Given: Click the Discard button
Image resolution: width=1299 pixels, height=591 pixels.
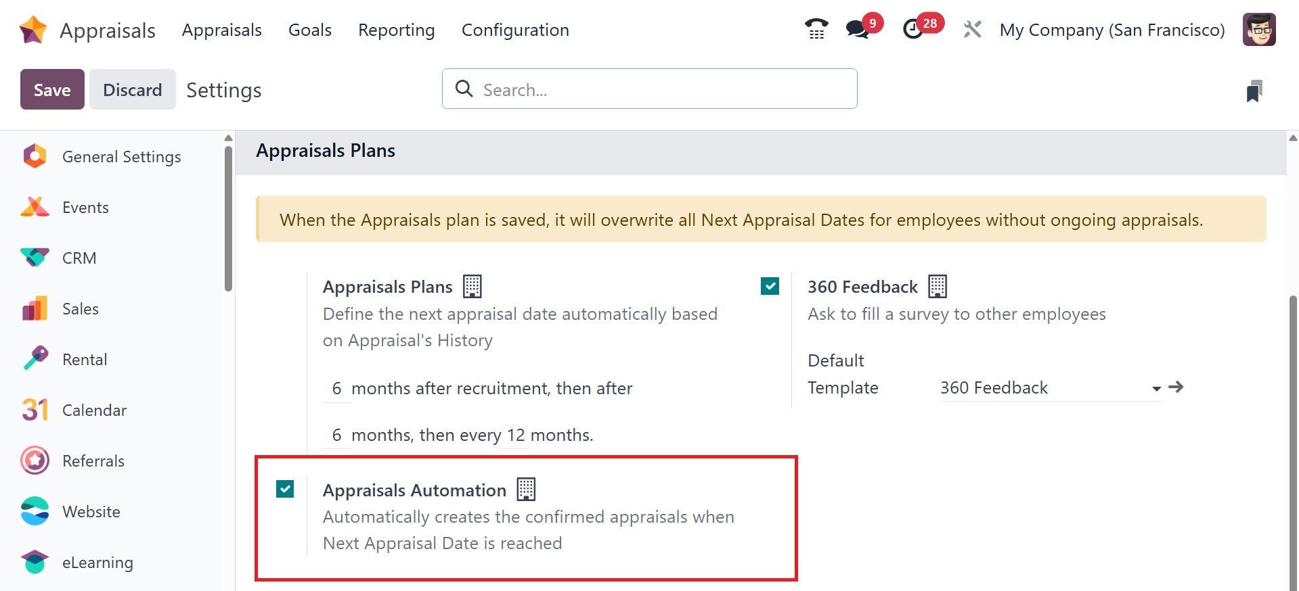Looking at the screenshot, I should coord(132,89).
